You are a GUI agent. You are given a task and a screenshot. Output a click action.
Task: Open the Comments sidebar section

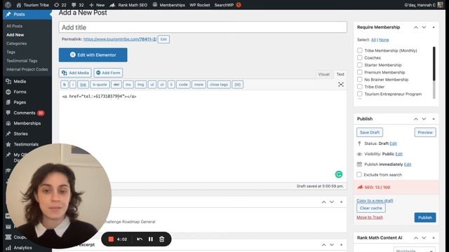pos(25,113)
